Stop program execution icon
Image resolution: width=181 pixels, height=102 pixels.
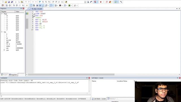(x=10, y=5)
